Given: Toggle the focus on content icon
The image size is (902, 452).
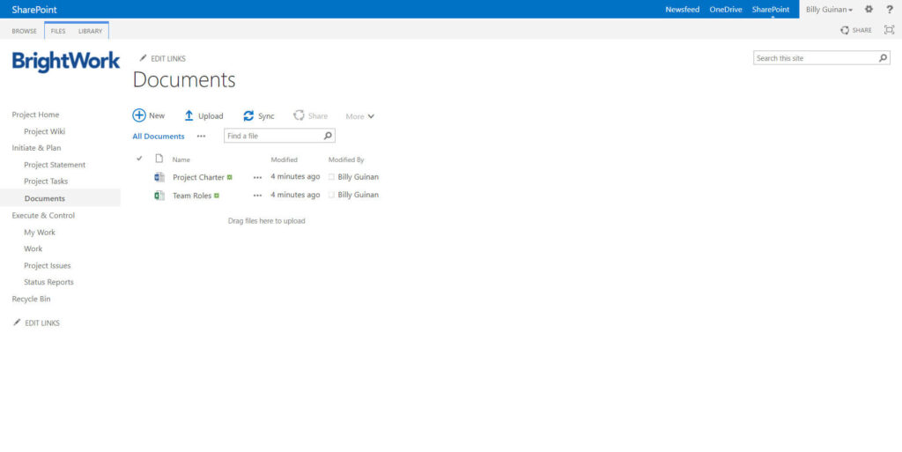Looking at the screenshot, I should click(x=888, y=30).
